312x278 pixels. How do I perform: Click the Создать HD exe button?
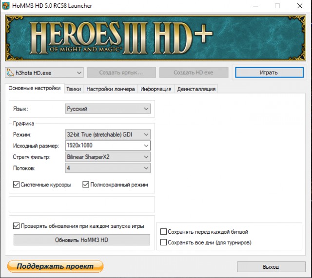coord(194,73)
